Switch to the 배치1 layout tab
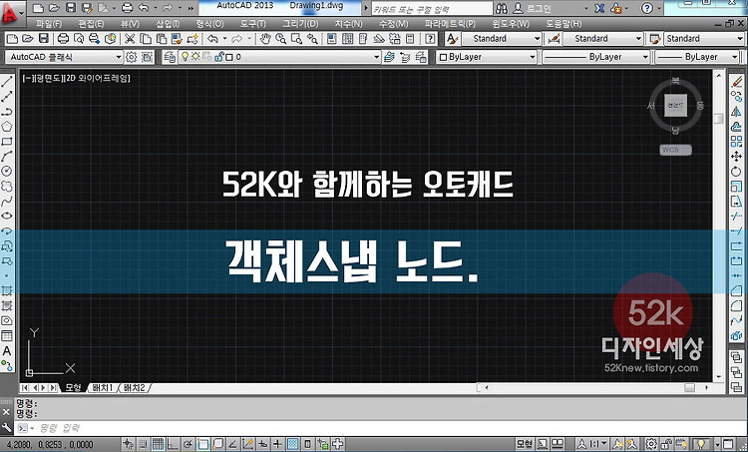The height and width of the screenshot is (452, 748). coord(102,387)
